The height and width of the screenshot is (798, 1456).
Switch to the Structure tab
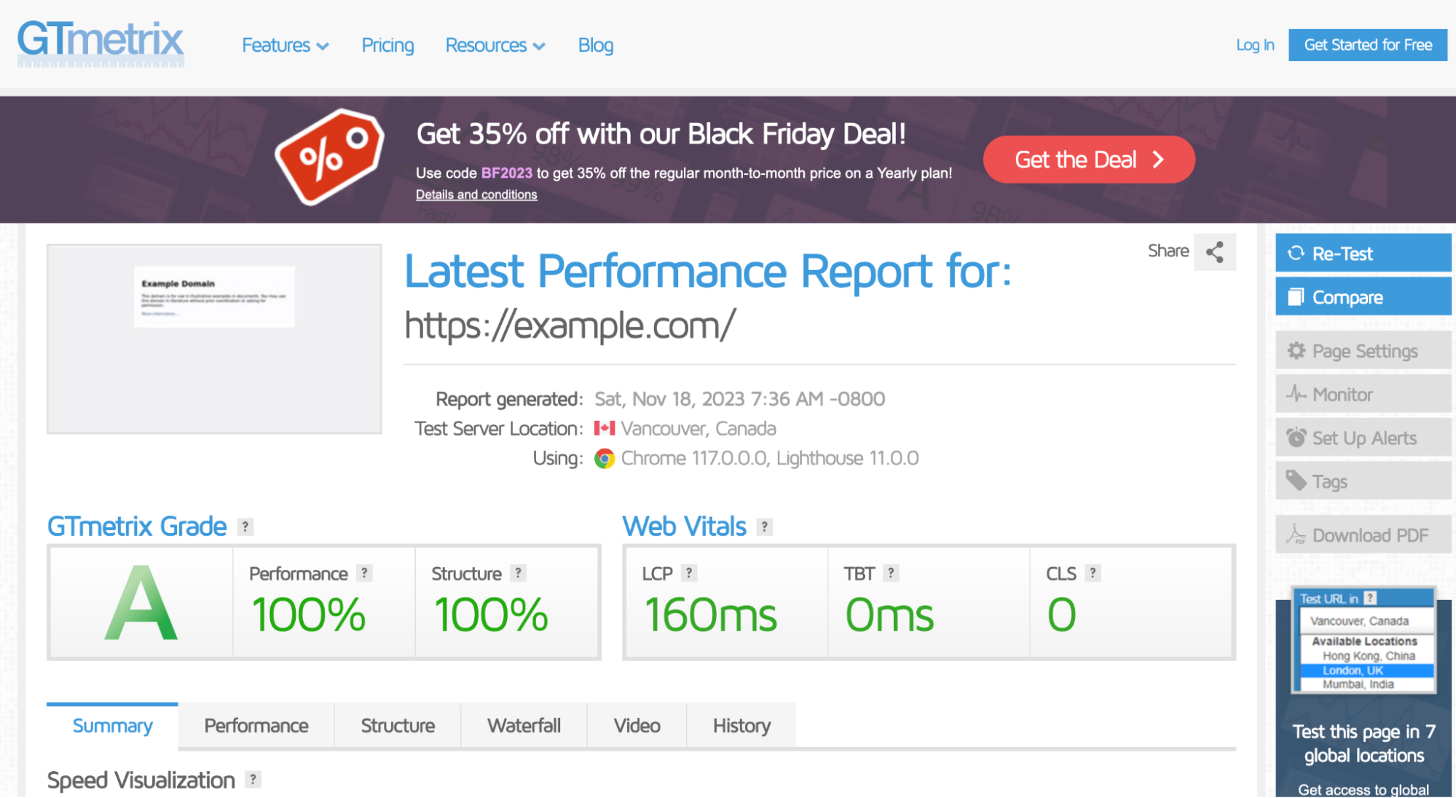(398, 725)
